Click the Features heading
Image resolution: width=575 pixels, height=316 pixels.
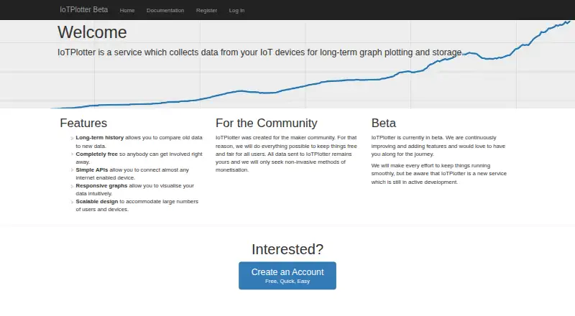pyautogui.click(x=83, y=124)
